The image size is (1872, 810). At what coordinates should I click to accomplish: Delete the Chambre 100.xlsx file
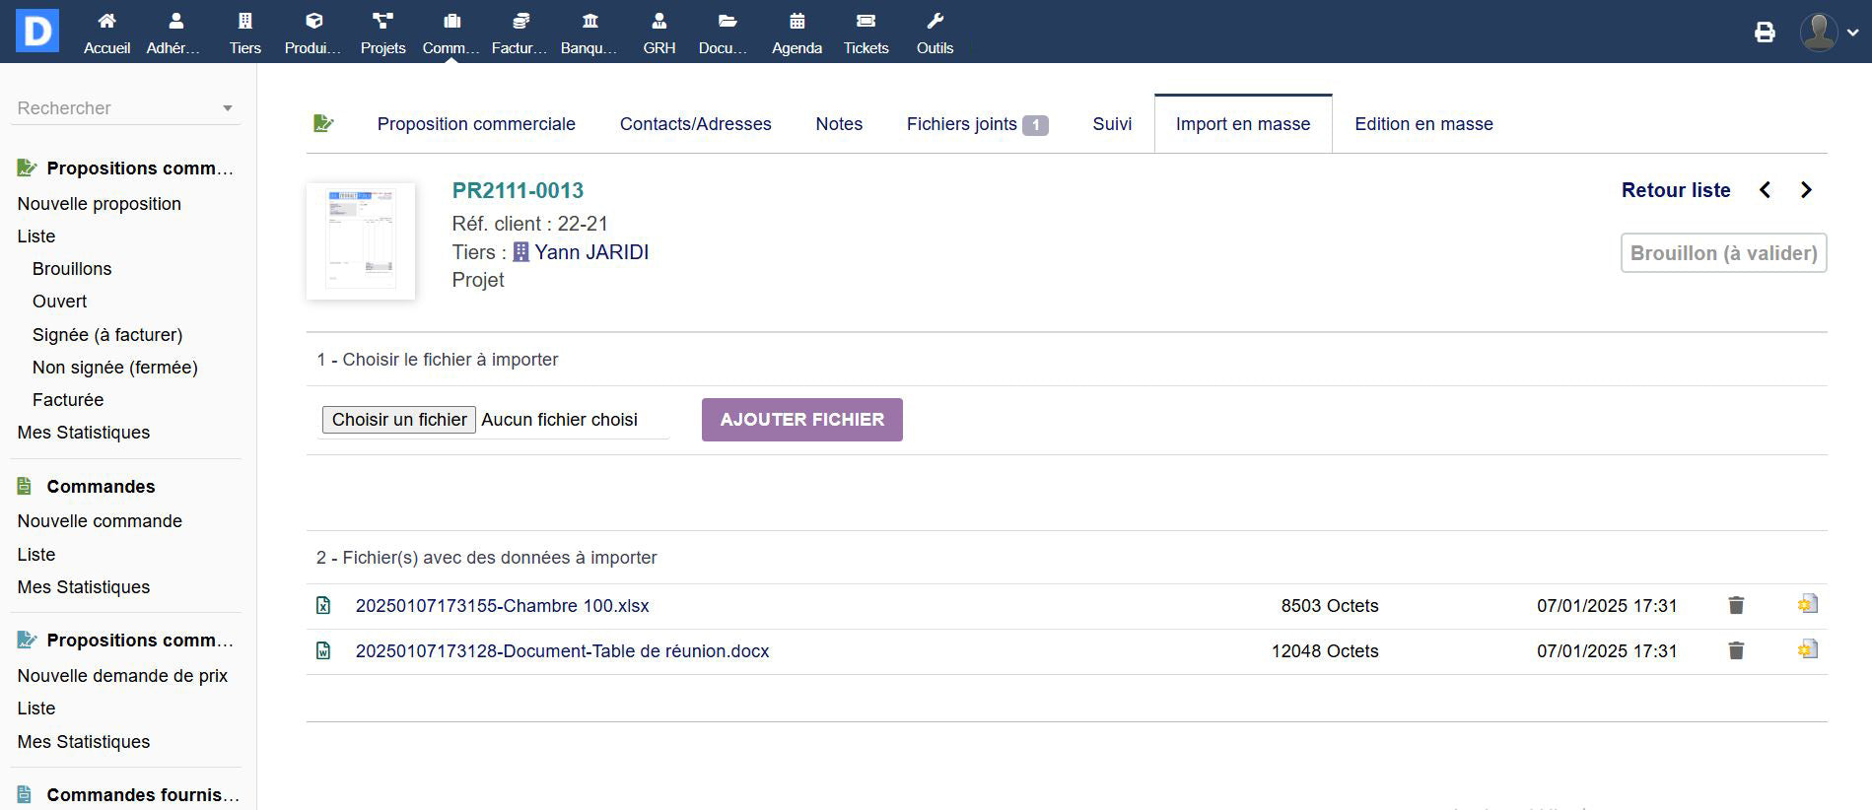1736,605
